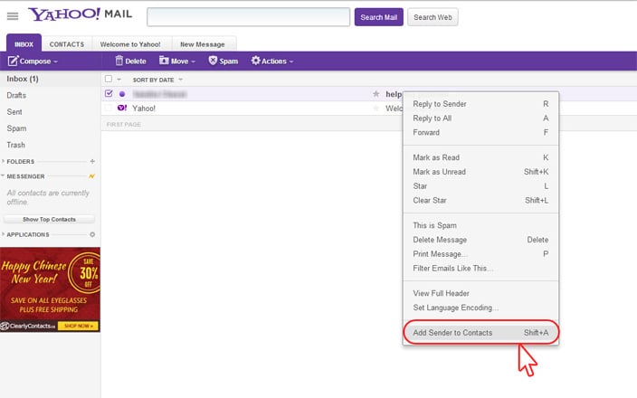This screenshot has width=637, height=398.
Task: Choose Delete Message menu entry
Action: 480,240
